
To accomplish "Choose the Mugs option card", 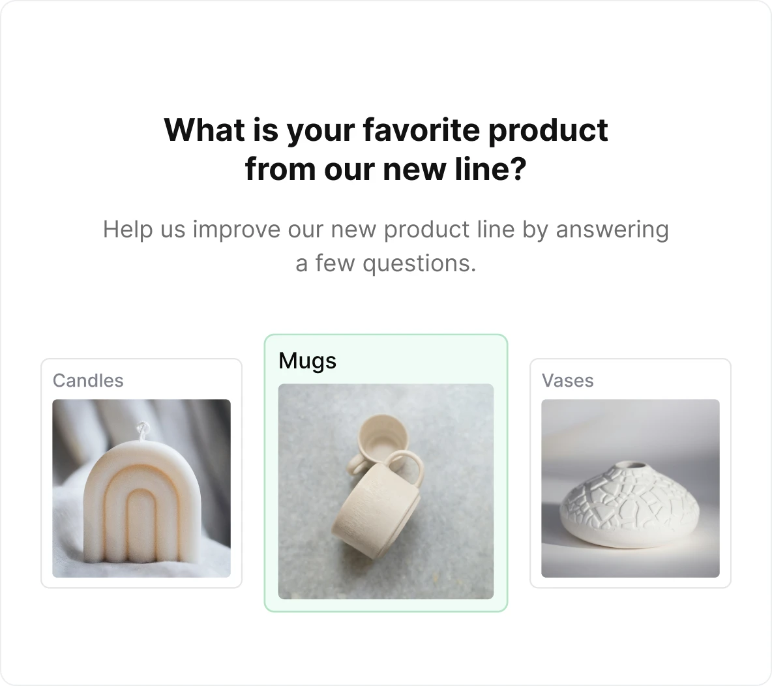I will pyautogui.click(x=385, y=473).
